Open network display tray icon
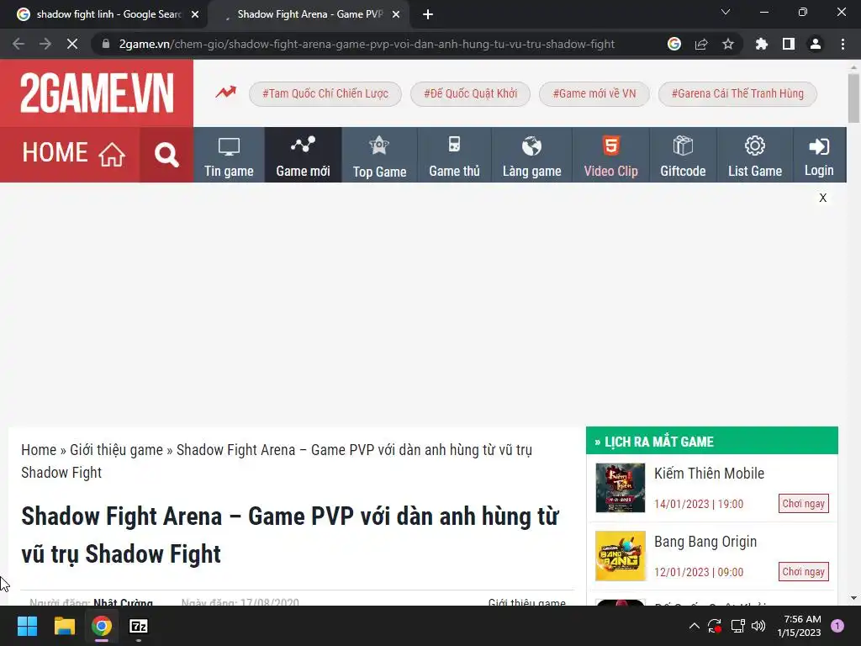 [737, 626]
